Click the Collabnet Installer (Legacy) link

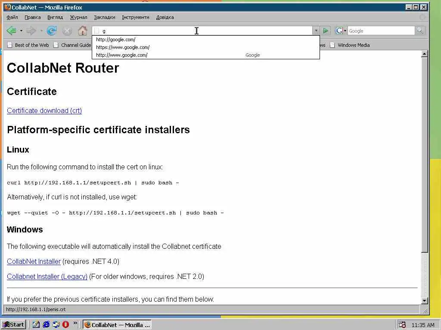click(x=47, y=276)
